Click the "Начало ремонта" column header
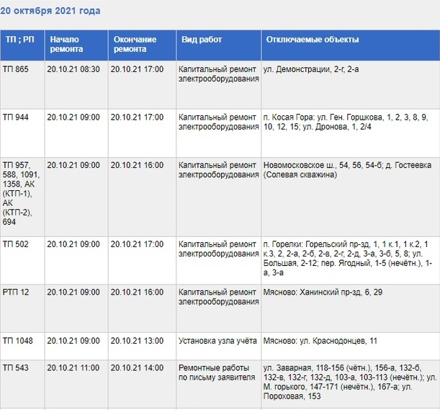The width and height of the screenshot is (440, 410). (66, 45)
